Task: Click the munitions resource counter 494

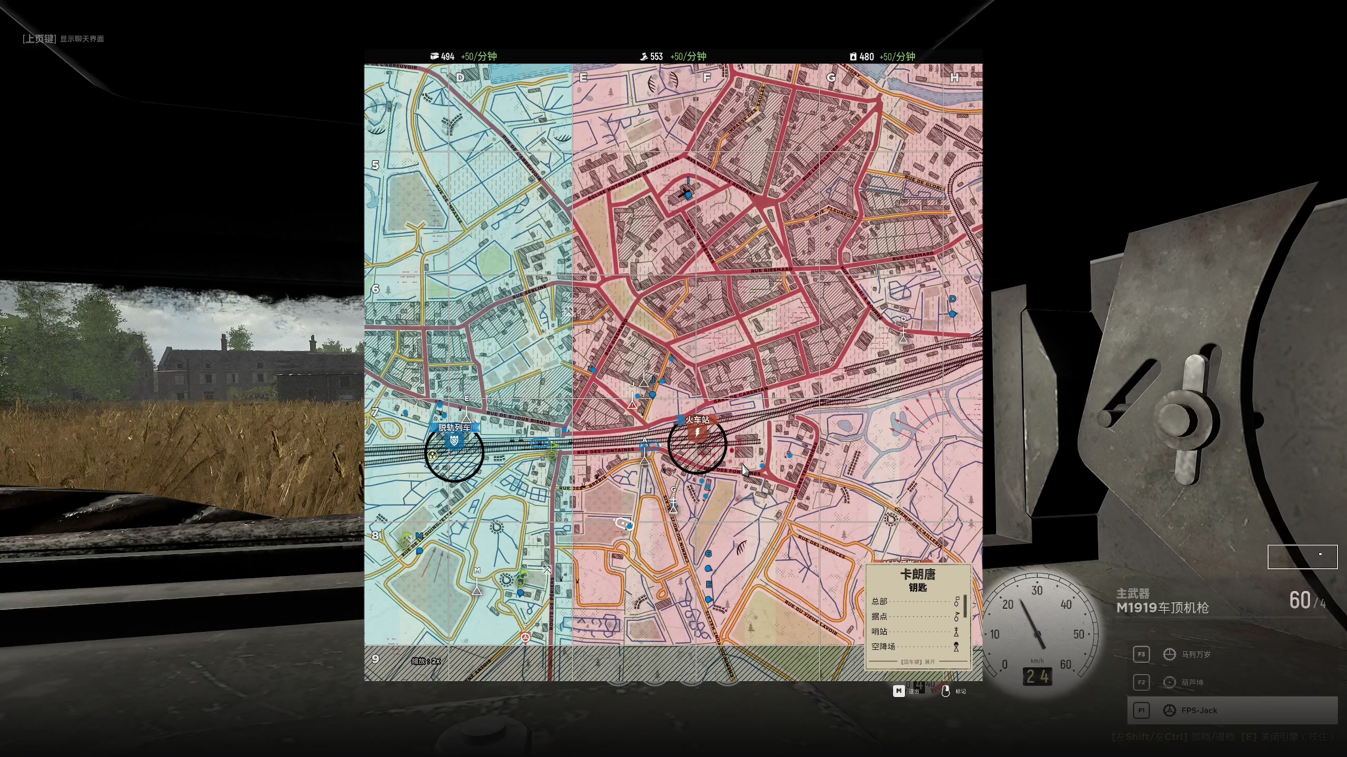Action: pos(447,56)
